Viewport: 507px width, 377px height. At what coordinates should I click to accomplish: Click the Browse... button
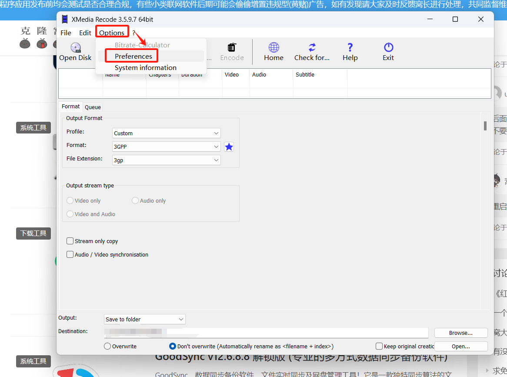click(461, 333)
